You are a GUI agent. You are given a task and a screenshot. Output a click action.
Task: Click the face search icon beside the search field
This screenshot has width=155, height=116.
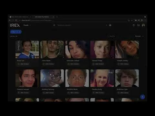pos(54,25)
